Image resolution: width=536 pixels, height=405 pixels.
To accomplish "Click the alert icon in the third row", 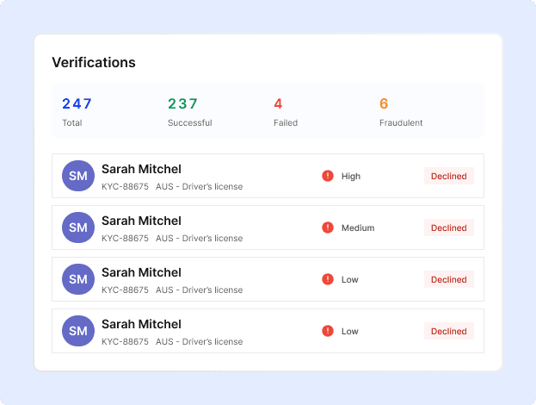I will coord(328,279).
